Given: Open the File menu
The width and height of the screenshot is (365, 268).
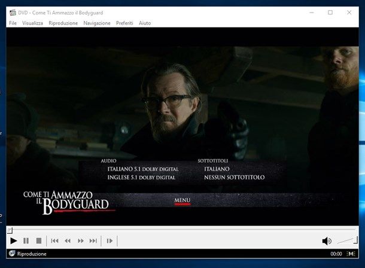Looking at the screenshot, I should pos(13,23).
